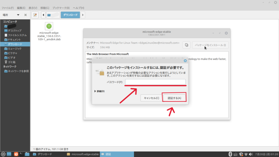Select ダウンロード in the sidebar
Image resolution: width=279 pixels, height=157 pixels.
coord(15,44)
